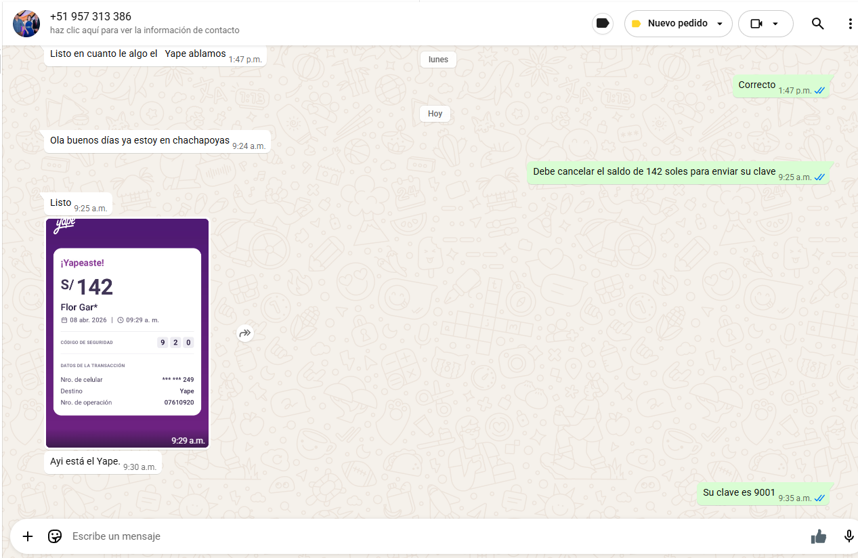Screen dimensions: 858x558
Task: Expand the video call options arrow
Action: [x=775, y=24]
